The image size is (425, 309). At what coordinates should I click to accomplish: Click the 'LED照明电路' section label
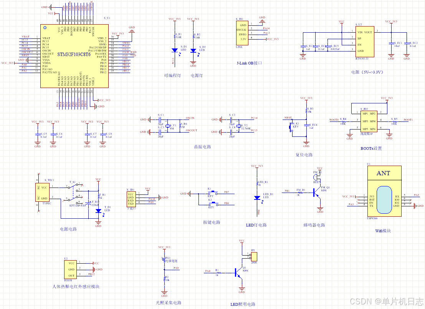click(243, 304)
